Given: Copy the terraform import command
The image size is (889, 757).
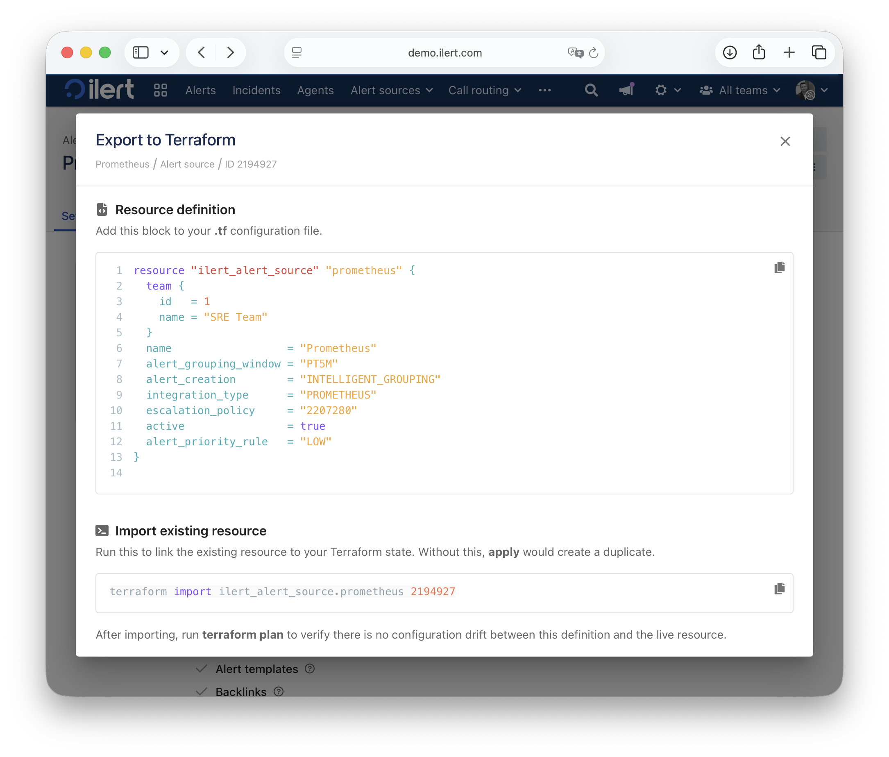Looking at the screenshot, I should point(779,589).
